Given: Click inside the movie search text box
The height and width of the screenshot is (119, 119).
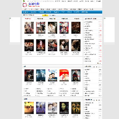Looking at the screenshot, I should [32, 15].
